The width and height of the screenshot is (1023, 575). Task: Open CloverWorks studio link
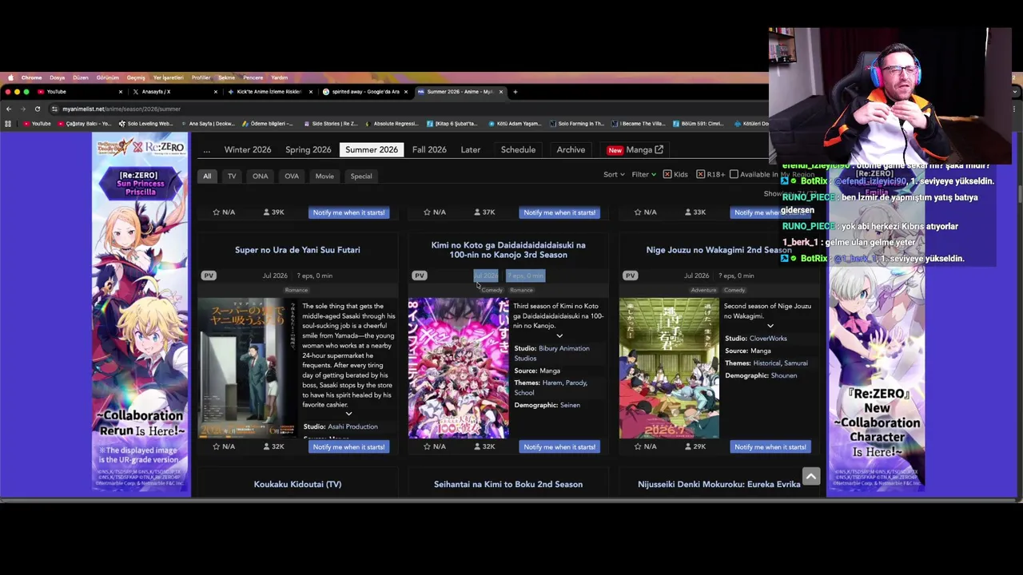pyautogui.click(x=768, y=339)
